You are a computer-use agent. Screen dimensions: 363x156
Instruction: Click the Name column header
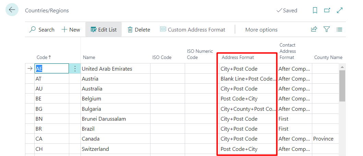(x=89, y=57)
